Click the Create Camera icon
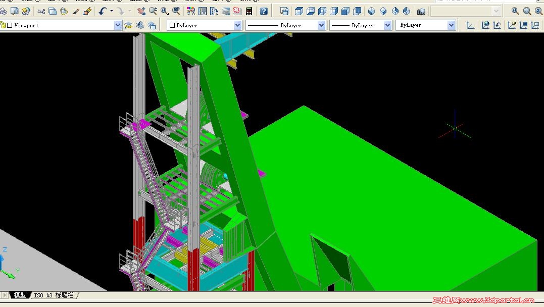 click(x=421, y=12)
